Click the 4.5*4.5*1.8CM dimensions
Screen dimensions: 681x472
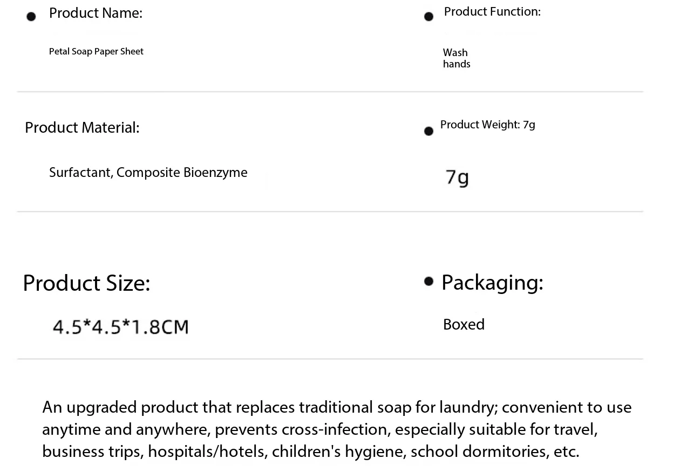point(121,327)
